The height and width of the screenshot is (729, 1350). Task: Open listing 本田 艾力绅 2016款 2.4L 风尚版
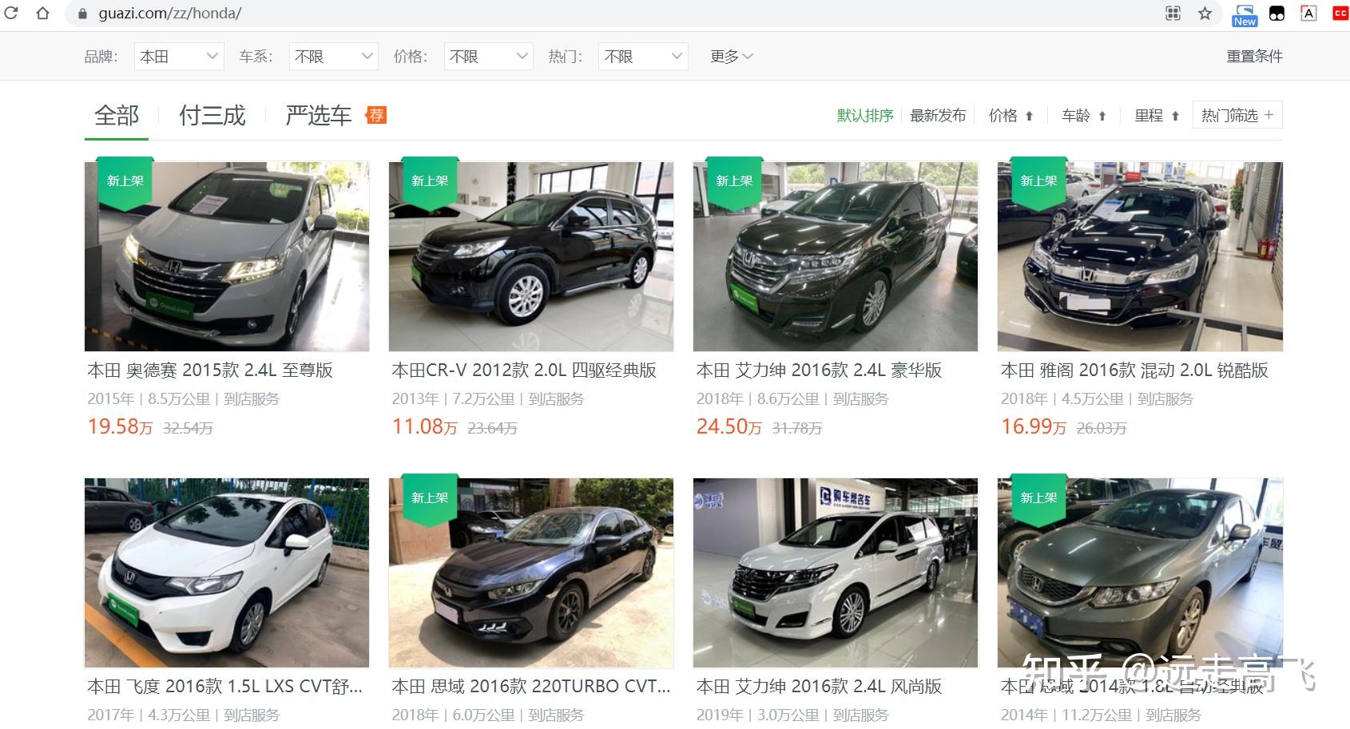819,687
